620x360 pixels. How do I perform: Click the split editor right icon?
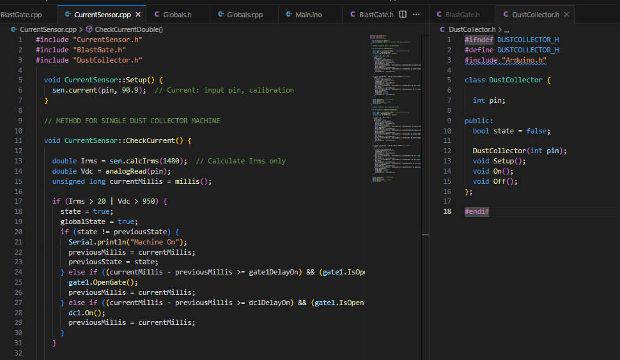click(x=403, y=14)
